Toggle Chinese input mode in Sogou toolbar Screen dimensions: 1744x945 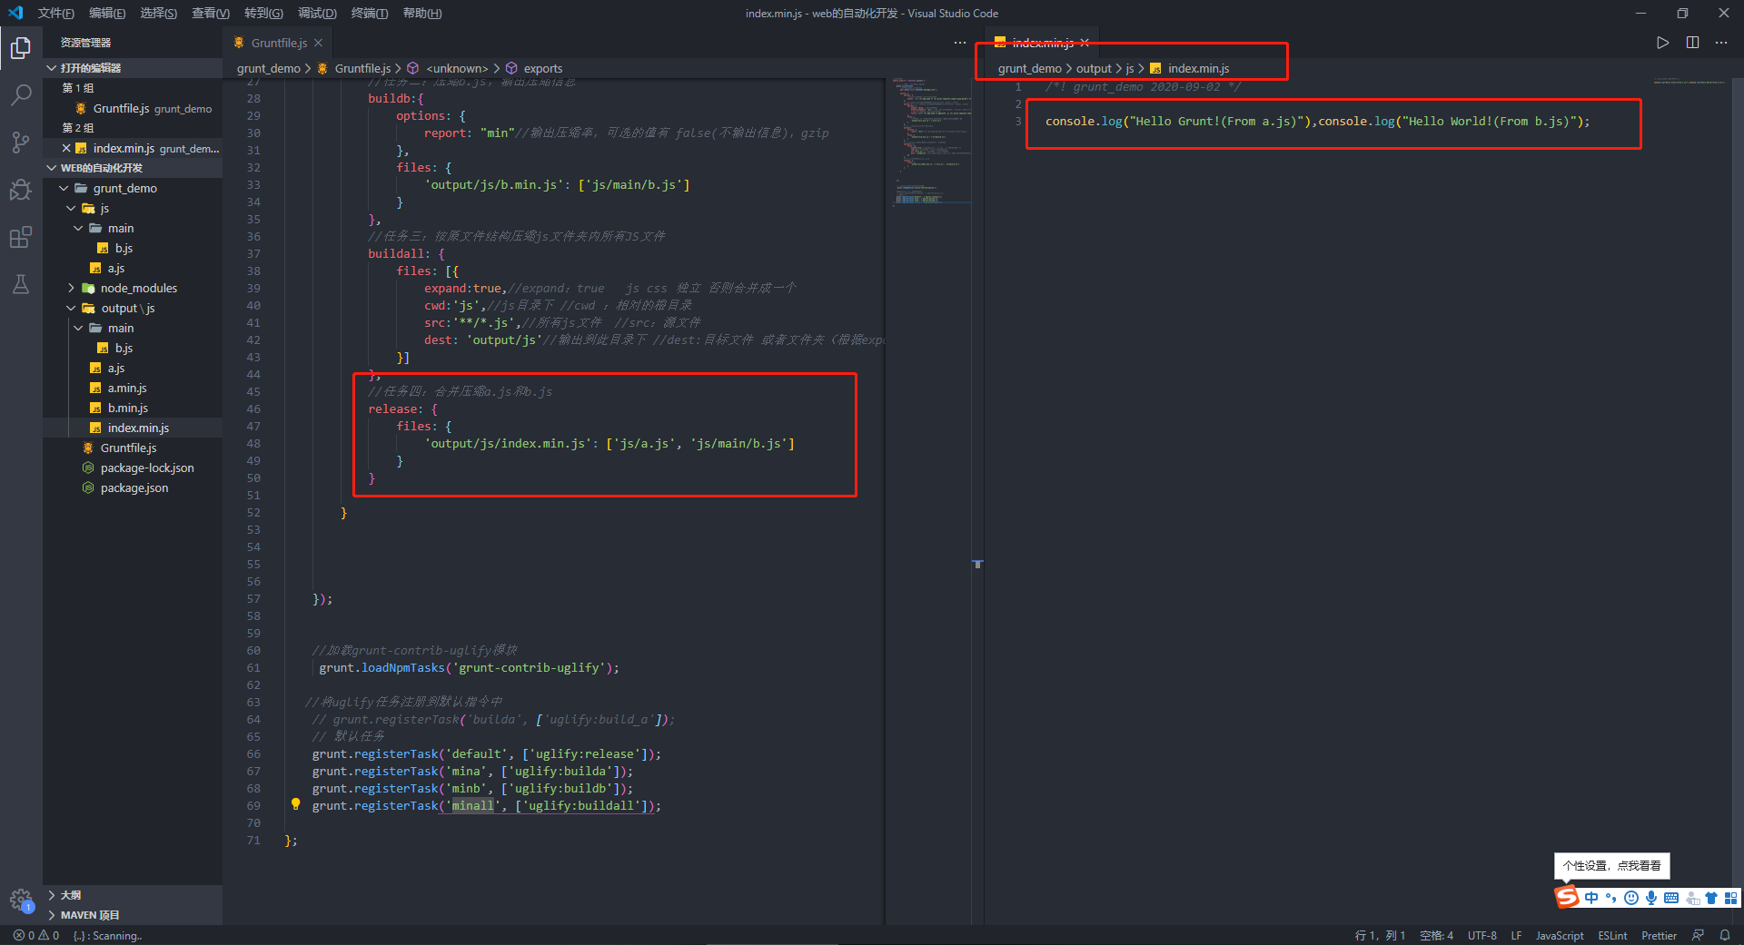(1591, 898)
